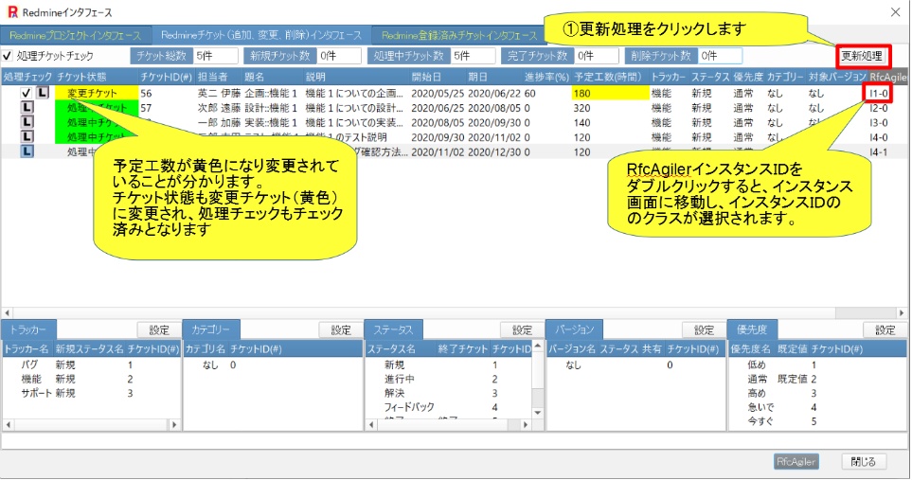Select the I4-1 instance ID cell
Image resolution: width=912 pixels, height=480 pixels.
878,151
